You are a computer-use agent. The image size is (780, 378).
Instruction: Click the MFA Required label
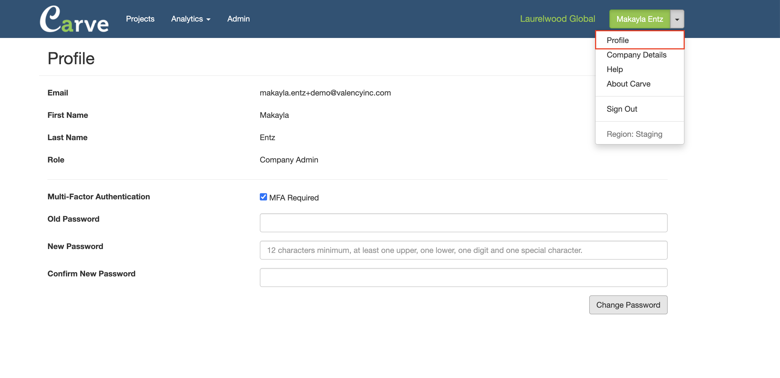click(294, 198)
